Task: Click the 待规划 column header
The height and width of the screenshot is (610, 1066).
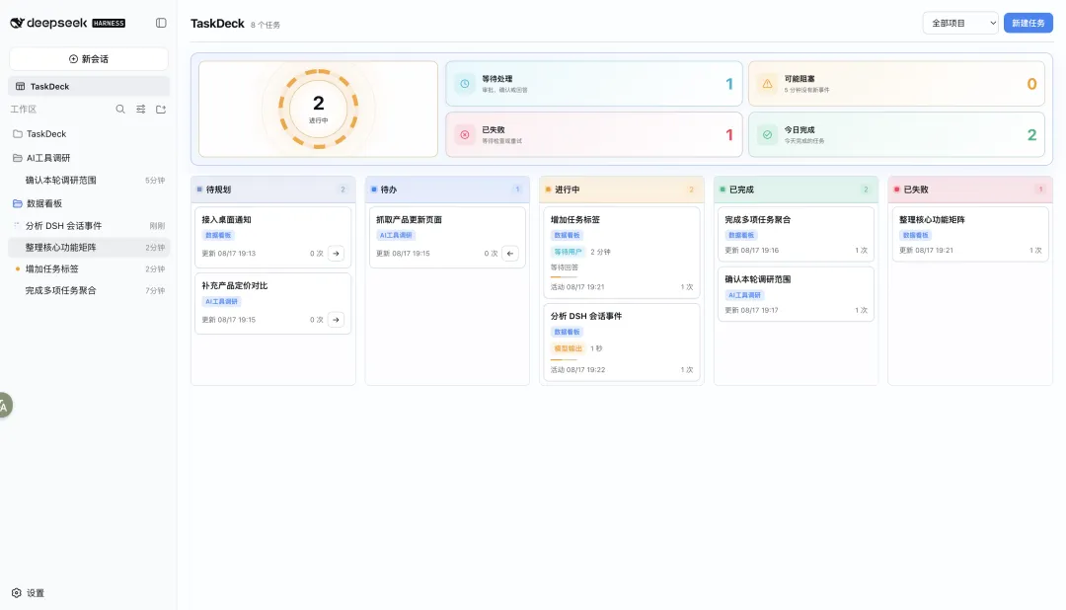Action: pos(272,190)
